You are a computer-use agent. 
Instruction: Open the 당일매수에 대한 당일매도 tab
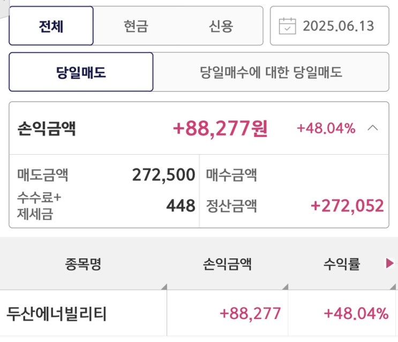pos(271,72)
